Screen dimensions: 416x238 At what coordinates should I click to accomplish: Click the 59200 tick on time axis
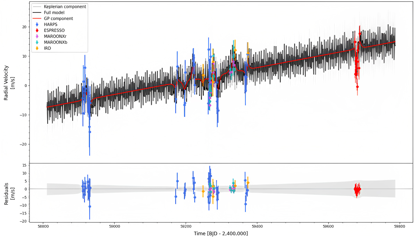point(185,227)
